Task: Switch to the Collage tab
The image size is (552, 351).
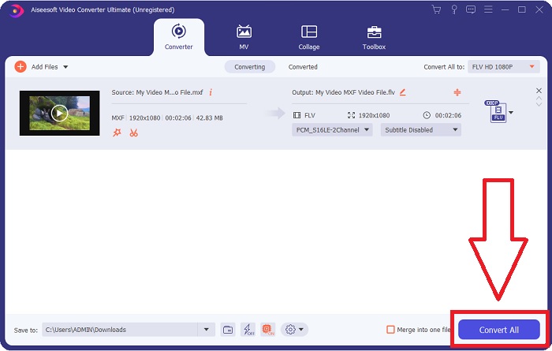Action: click(309, 36)
